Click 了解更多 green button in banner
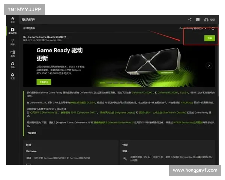Image resolution: width=225 pixels, height=180 pixels. coord(44,82)
